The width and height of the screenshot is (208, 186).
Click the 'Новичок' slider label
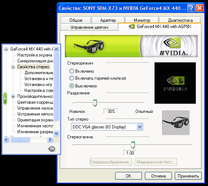(x=77, y=111)
